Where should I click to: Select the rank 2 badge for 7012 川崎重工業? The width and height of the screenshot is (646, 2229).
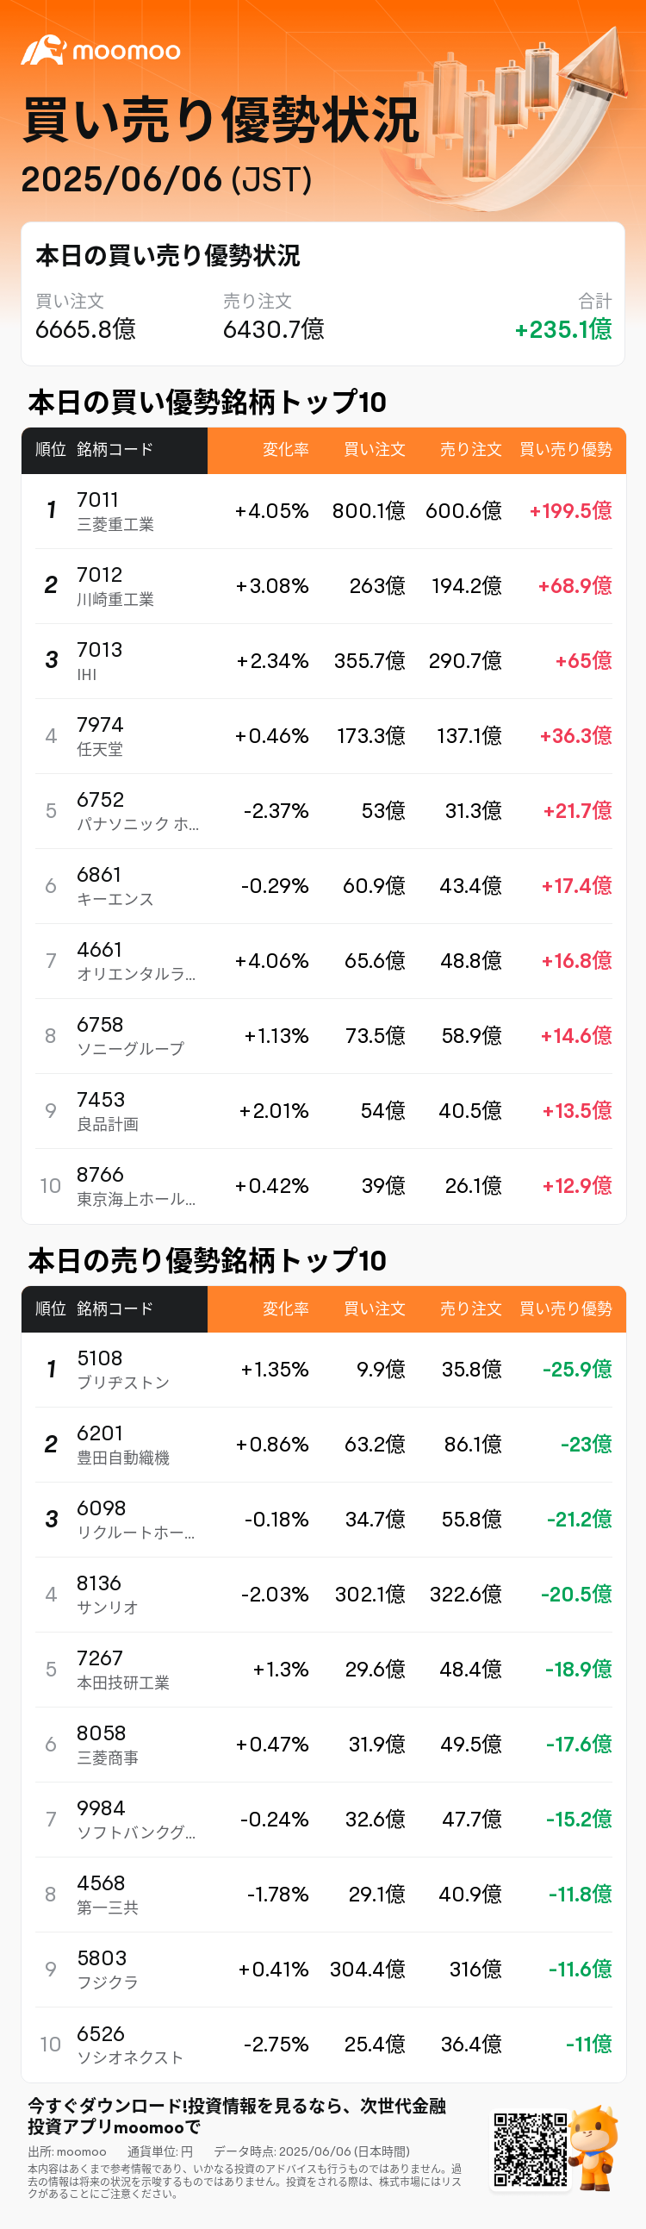tap(51, 586)
